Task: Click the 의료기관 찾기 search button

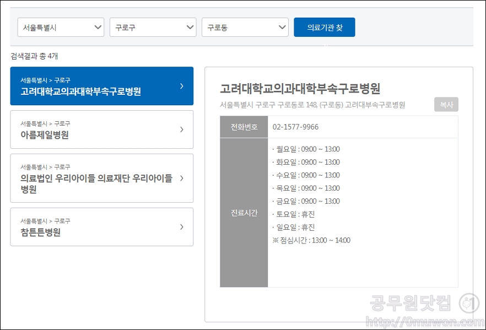Action: tap(324, 27)
